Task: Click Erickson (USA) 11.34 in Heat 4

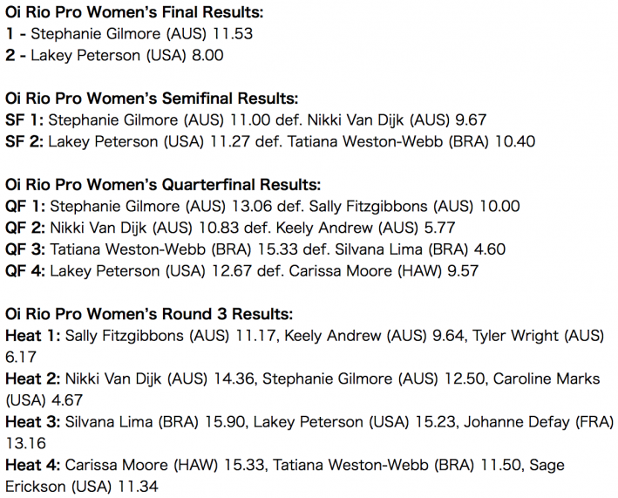Action: (x=82, y=487)
